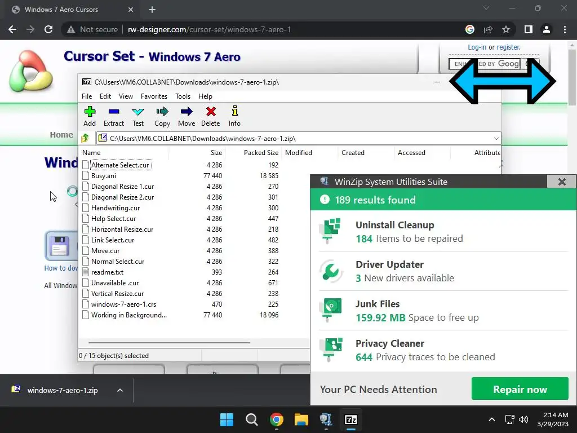
Task: Click the browser page vertical scrollbar
Action: coord(572,77)
